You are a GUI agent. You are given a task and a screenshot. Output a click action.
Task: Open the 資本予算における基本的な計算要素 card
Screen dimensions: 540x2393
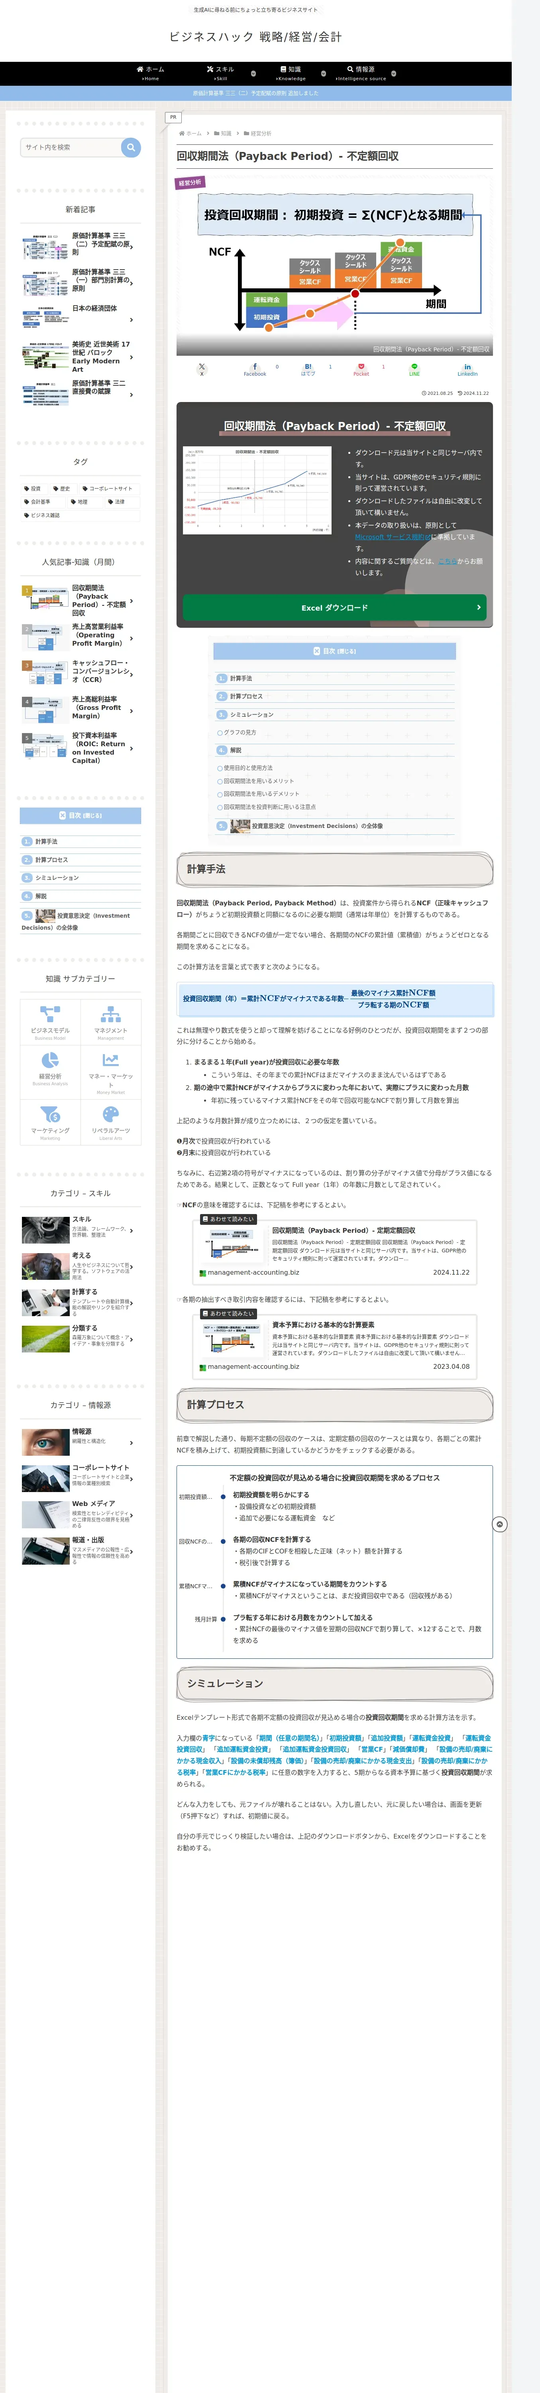(x=335, y=1347)
